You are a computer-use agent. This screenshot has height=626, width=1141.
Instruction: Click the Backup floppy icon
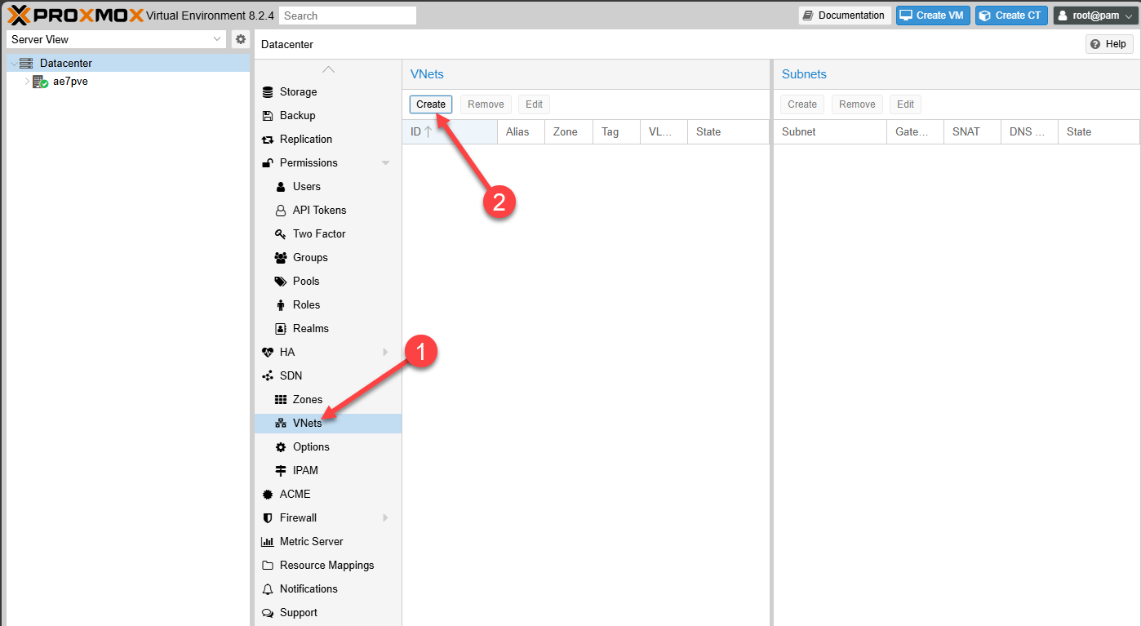(268, 116)
